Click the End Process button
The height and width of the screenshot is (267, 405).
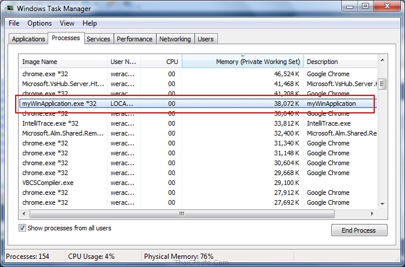(x=359, y=230)
